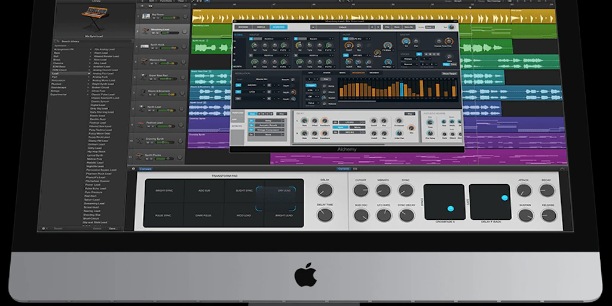Open the Default preset dropdown in Alchemy
This screenshot has width=612, height=306.
coord(342,27)
